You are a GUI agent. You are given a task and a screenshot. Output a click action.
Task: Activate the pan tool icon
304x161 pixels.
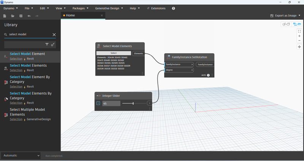[x=299, y=46]
